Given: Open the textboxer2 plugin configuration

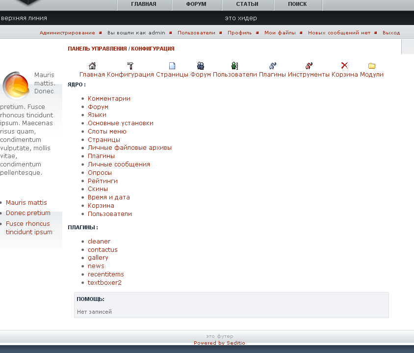Looking at the screenshot, I should pyautogui.click(x=104, y=283).
